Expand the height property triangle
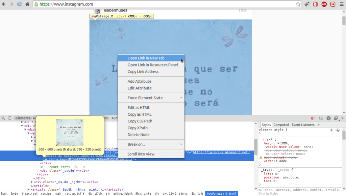This screenshot has width=346, height=196. (x=278, y=143)
